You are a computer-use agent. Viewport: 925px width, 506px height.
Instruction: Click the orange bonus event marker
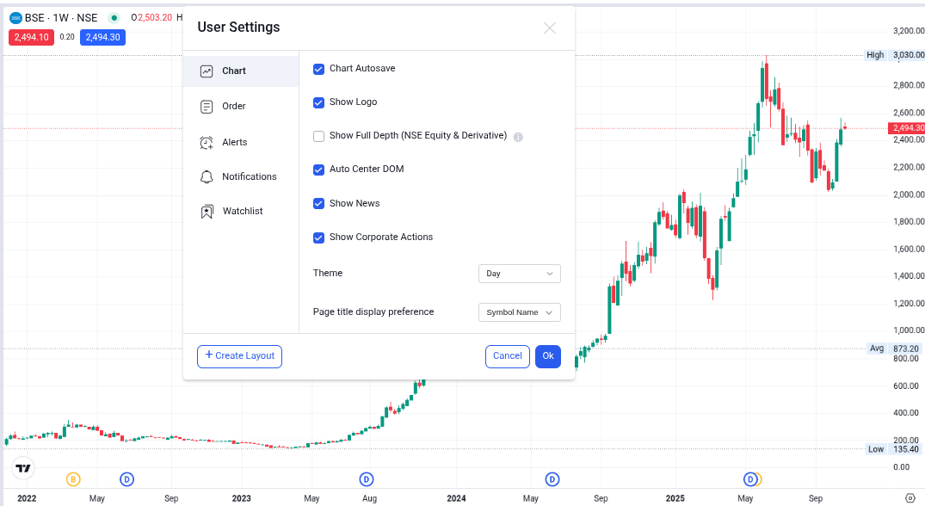[x=73, y=478]
